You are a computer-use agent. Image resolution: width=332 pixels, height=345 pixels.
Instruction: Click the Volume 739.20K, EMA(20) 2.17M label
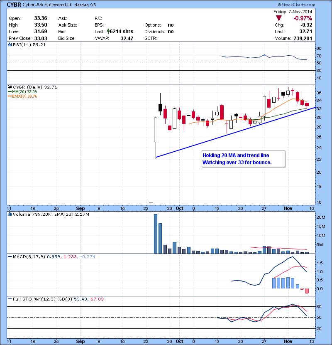pos(51,214)
